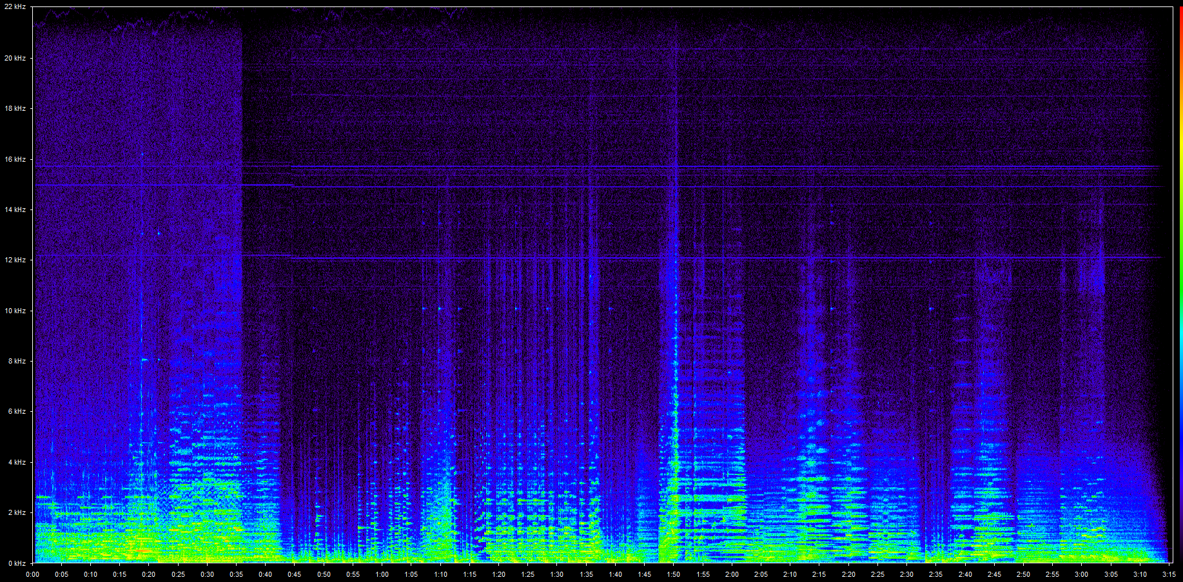Click the 22 kHz frequency label
This screenshot has width=1183, height=582.
click(x=15, y=7)
